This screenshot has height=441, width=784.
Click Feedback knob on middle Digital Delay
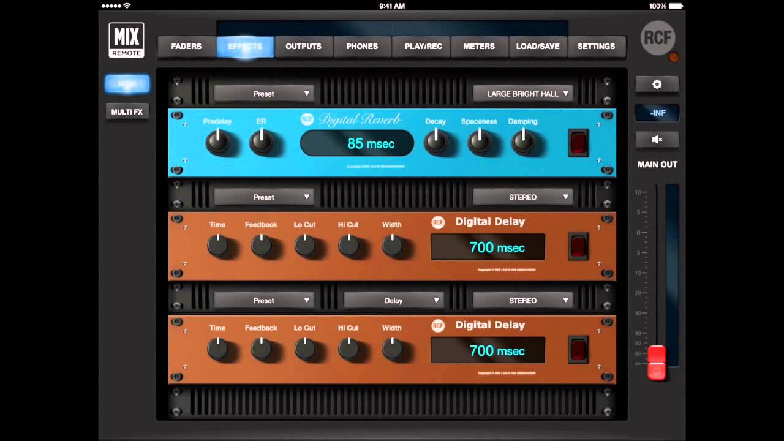tap(261, 246)
